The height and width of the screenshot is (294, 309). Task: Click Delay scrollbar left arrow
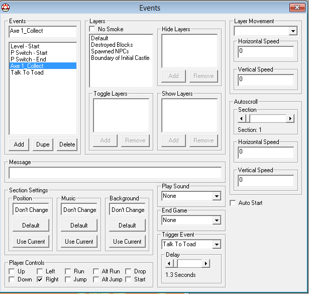click(x=169, y=264)
